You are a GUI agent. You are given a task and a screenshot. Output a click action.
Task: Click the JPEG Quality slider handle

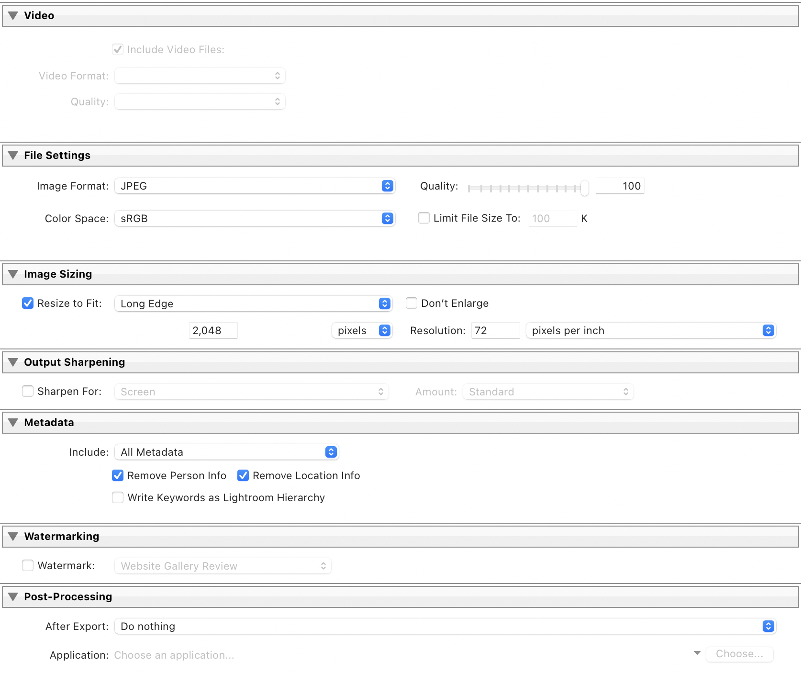click(x=584, y=188)
